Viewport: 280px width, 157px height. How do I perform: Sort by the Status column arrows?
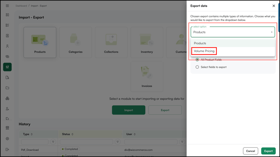coord(72,134)
